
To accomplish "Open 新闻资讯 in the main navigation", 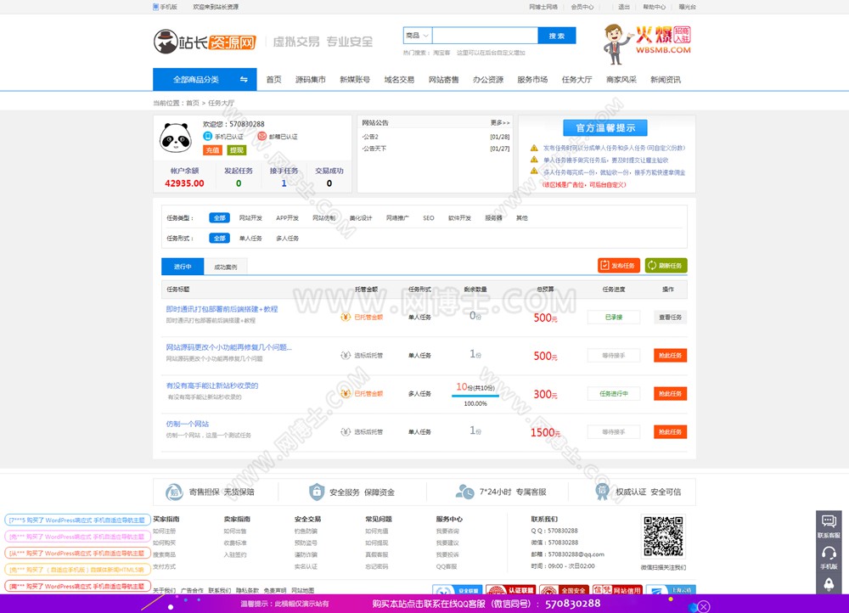I will (666, 80).
